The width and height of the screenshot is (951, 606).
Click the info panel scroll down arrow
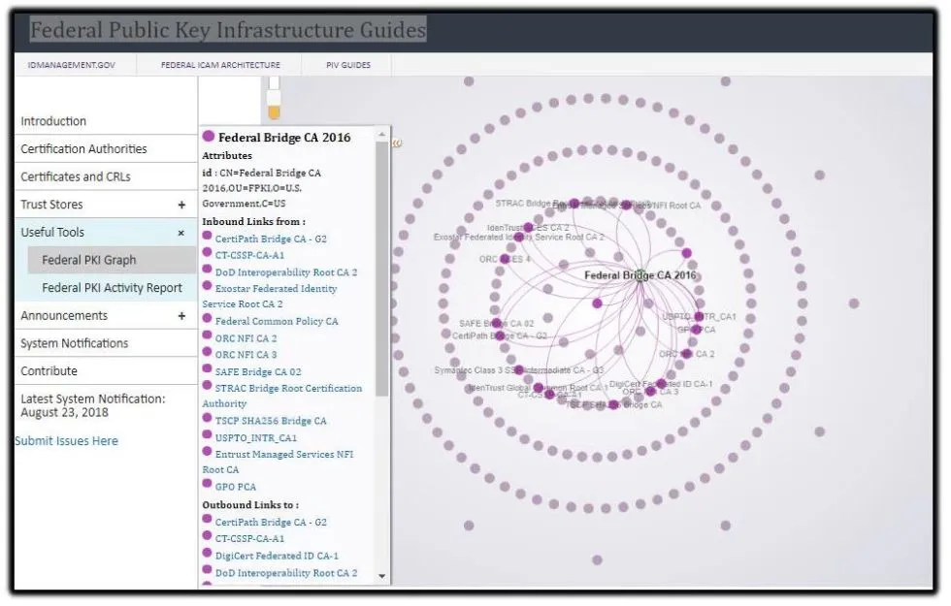pyautogui.click(x=382, y=576)
